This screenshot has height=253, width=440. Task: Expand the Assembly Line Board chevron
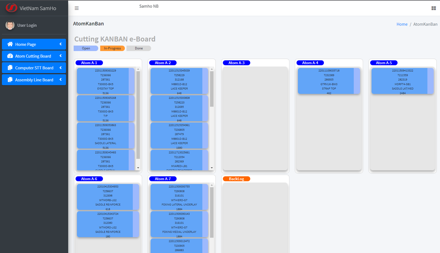pos(61,80)
